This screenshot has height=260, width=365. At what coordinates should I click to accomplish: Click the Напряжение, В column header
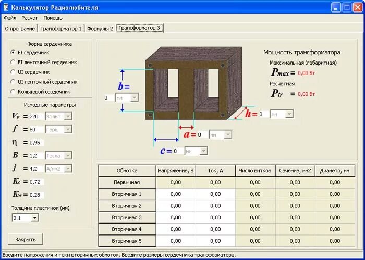(176, 171)
